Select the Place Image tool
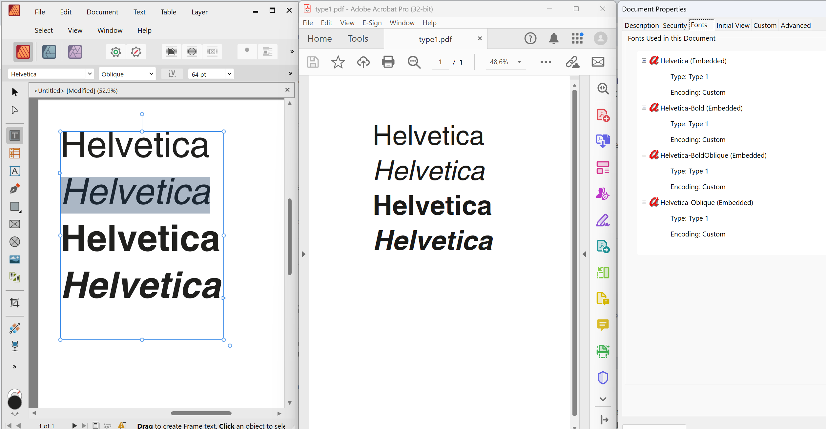The height and width of the screenshot is (429, 826). pyautogui.click(x=15, y=259)
